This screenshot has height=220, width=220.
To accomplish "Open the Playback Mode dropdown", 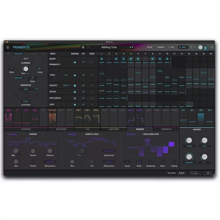I will click(11, 69).
